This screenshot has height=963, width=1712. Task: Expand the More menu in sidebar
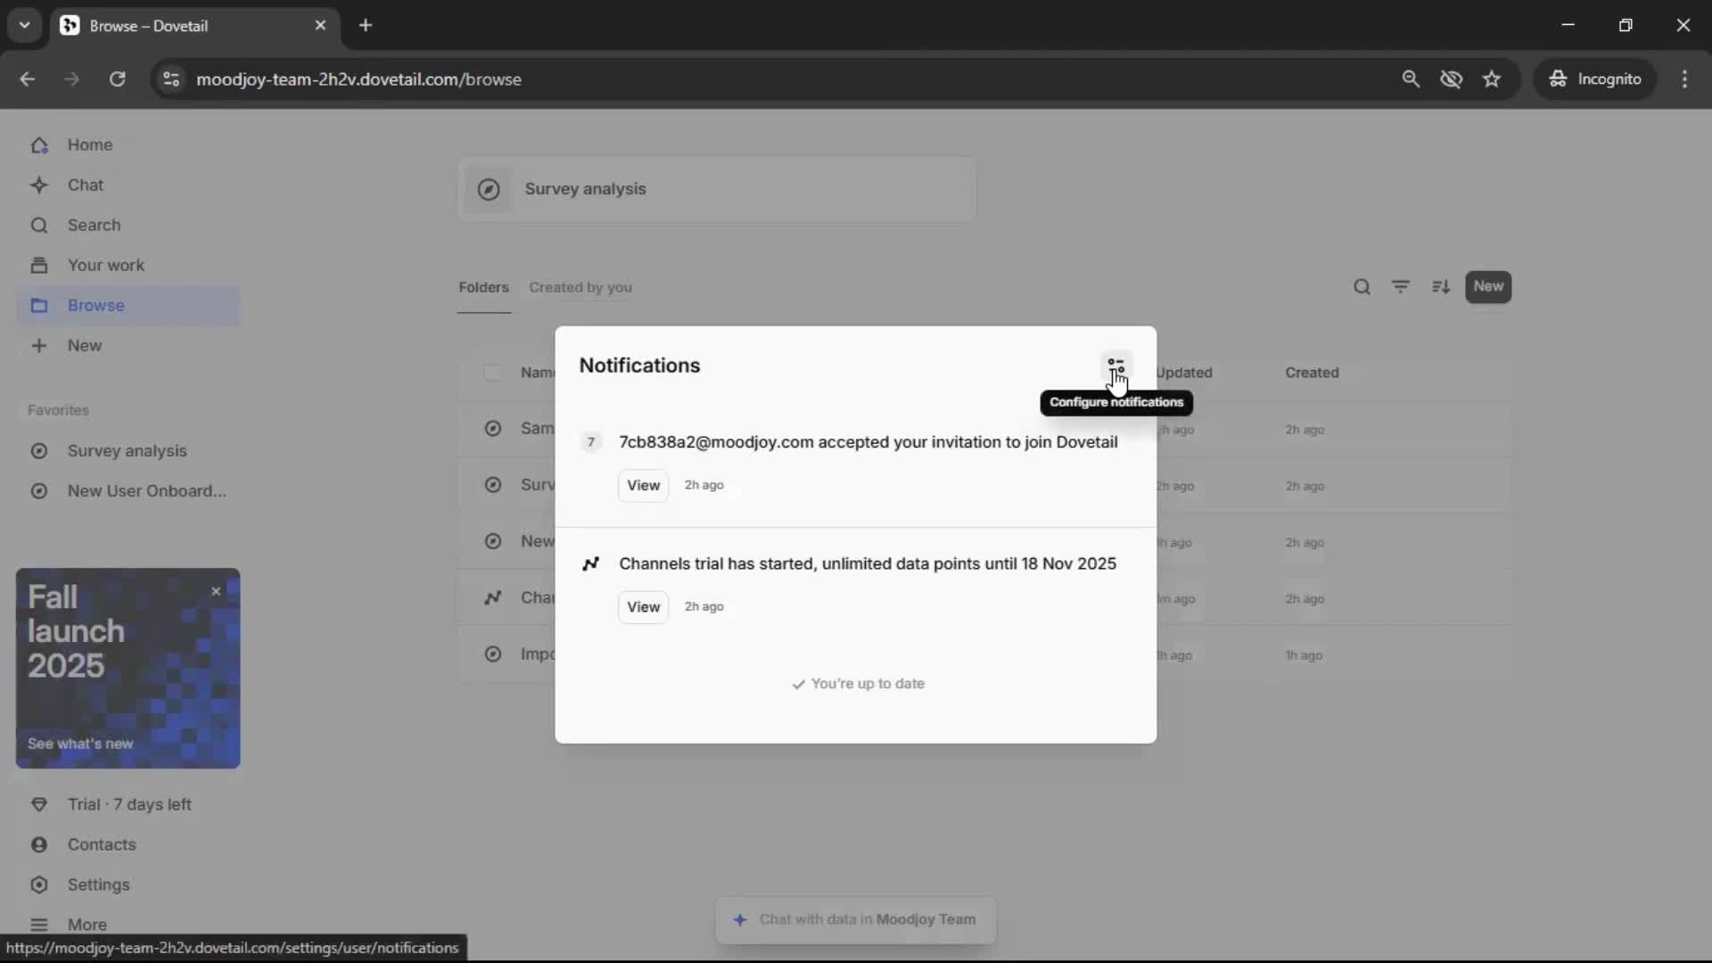pyautogui.click(x=86, y=925)
